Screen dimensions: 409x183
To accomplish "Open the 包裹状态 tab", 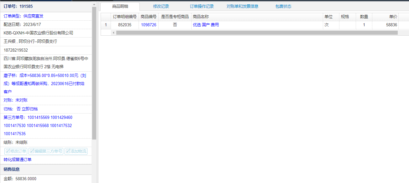I will [x=283, y=6].
